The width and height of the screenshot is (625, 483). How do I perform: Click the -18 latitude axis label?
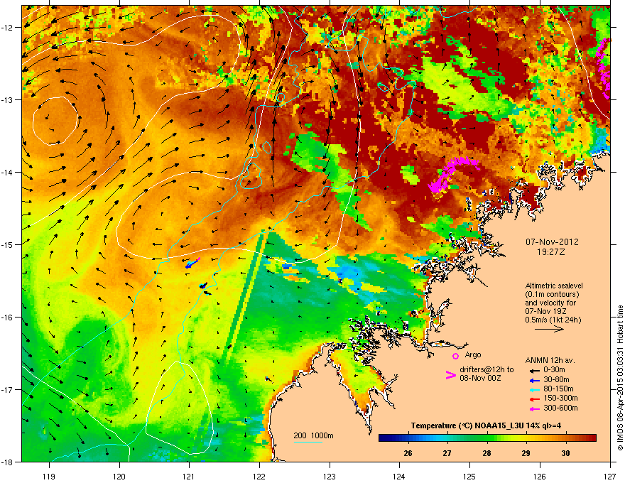(x=7, y=462)
